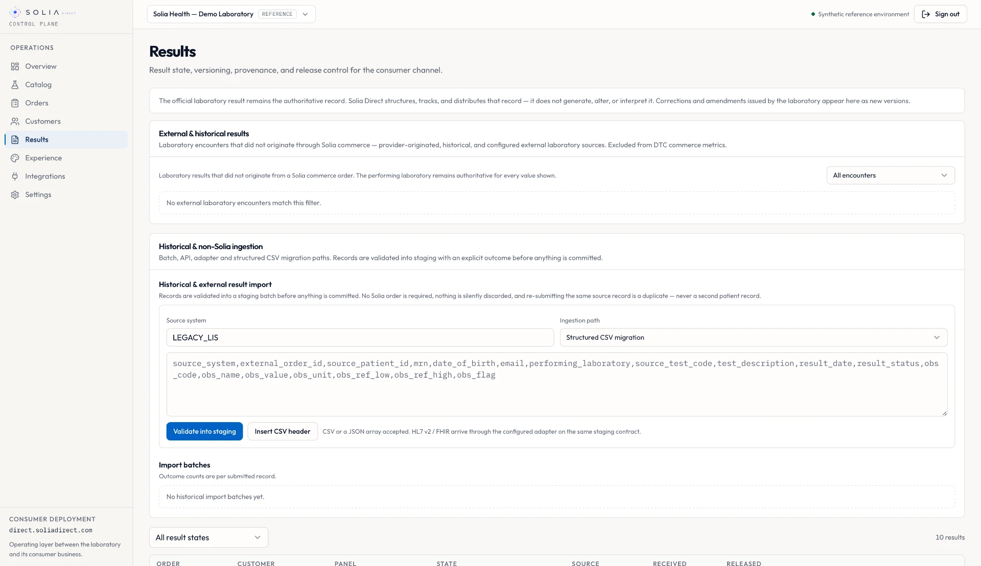Viewport: 981px width, 566px height.
Task: Click the REFERENCE badge
Action: [277, 14]
